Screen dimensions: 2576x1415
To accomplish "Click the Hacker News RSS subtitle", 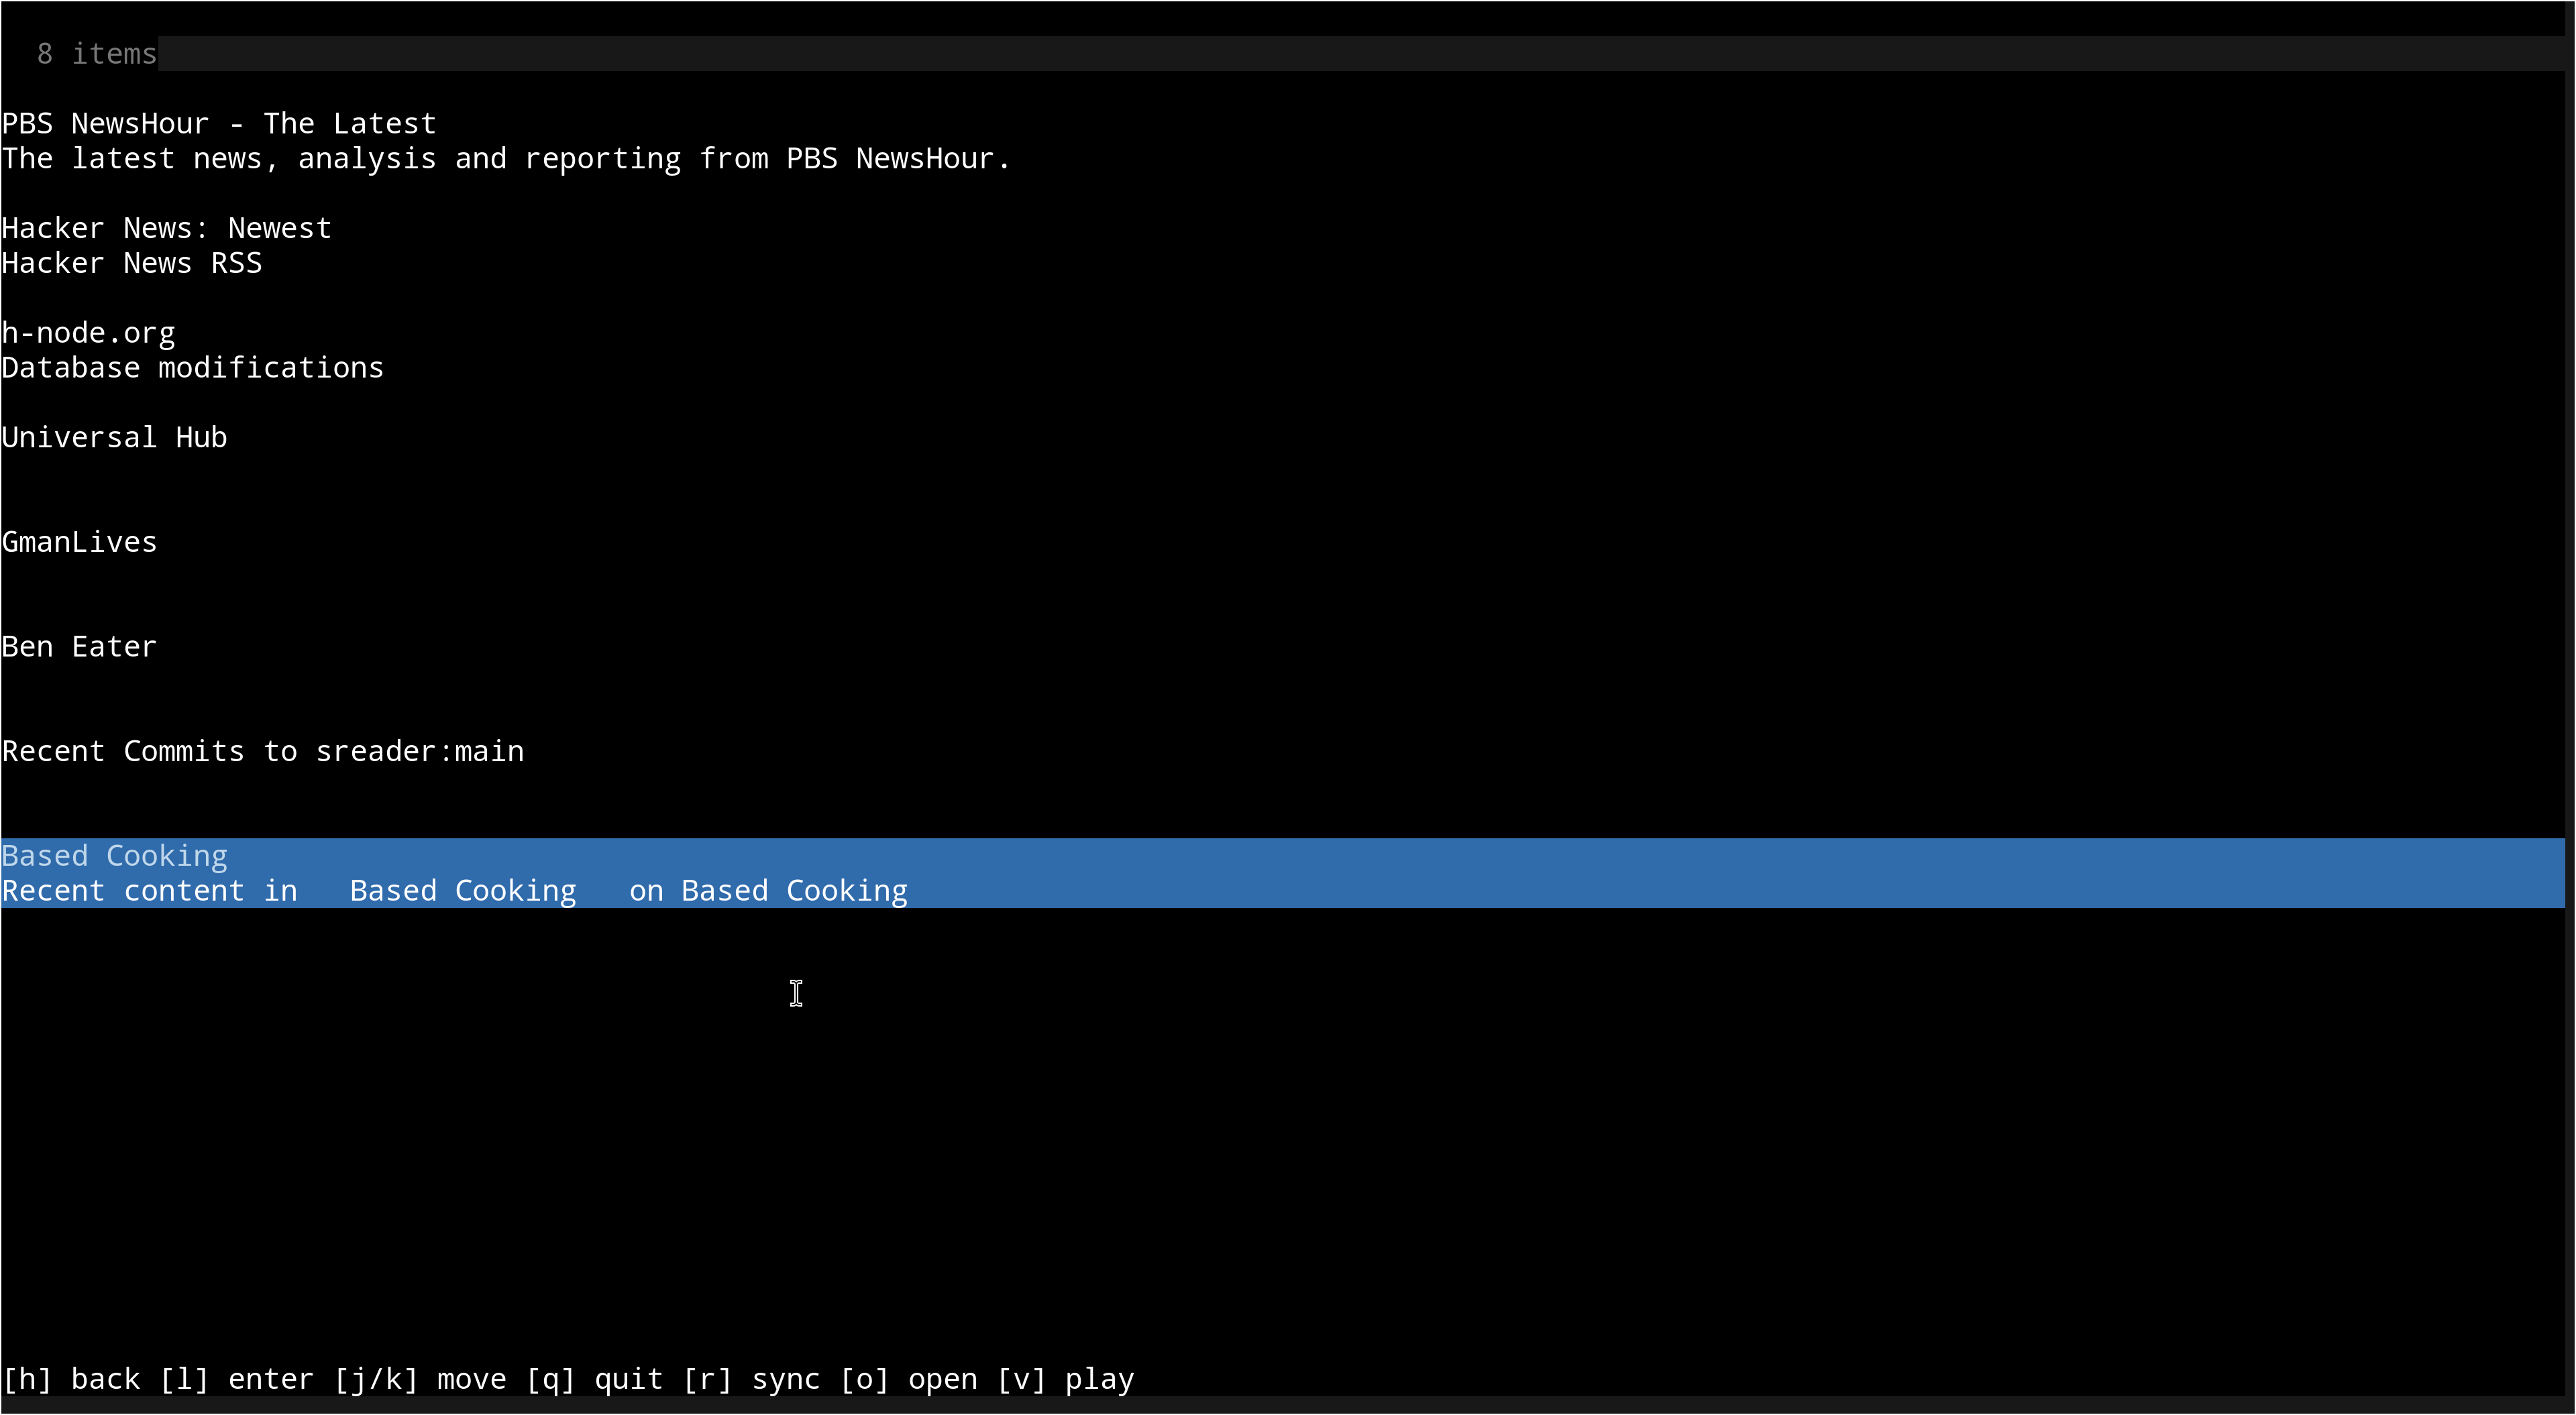I will click(132, 263).
